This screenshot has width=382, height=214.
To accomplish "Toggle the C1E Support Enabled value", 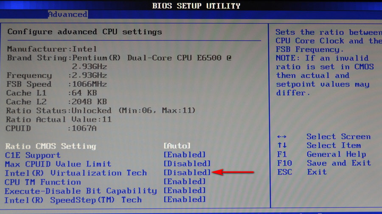I will click(185, 155).
